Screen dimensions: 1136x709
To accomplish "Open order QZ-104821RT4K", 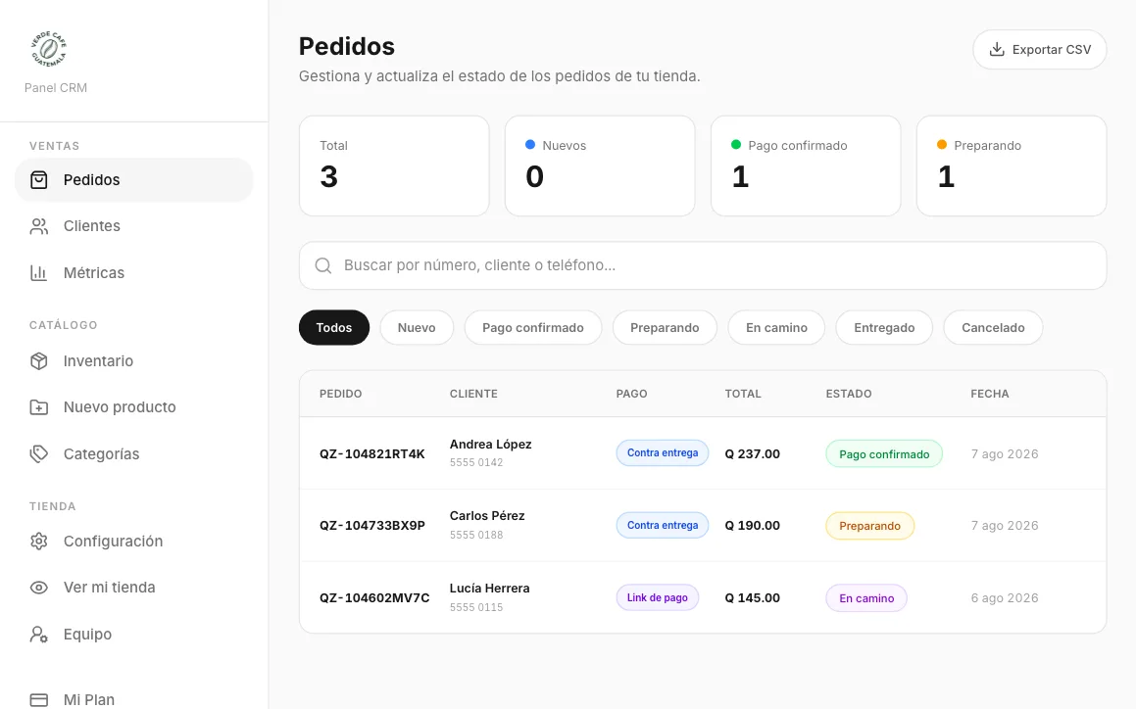I will coord(372,454).
